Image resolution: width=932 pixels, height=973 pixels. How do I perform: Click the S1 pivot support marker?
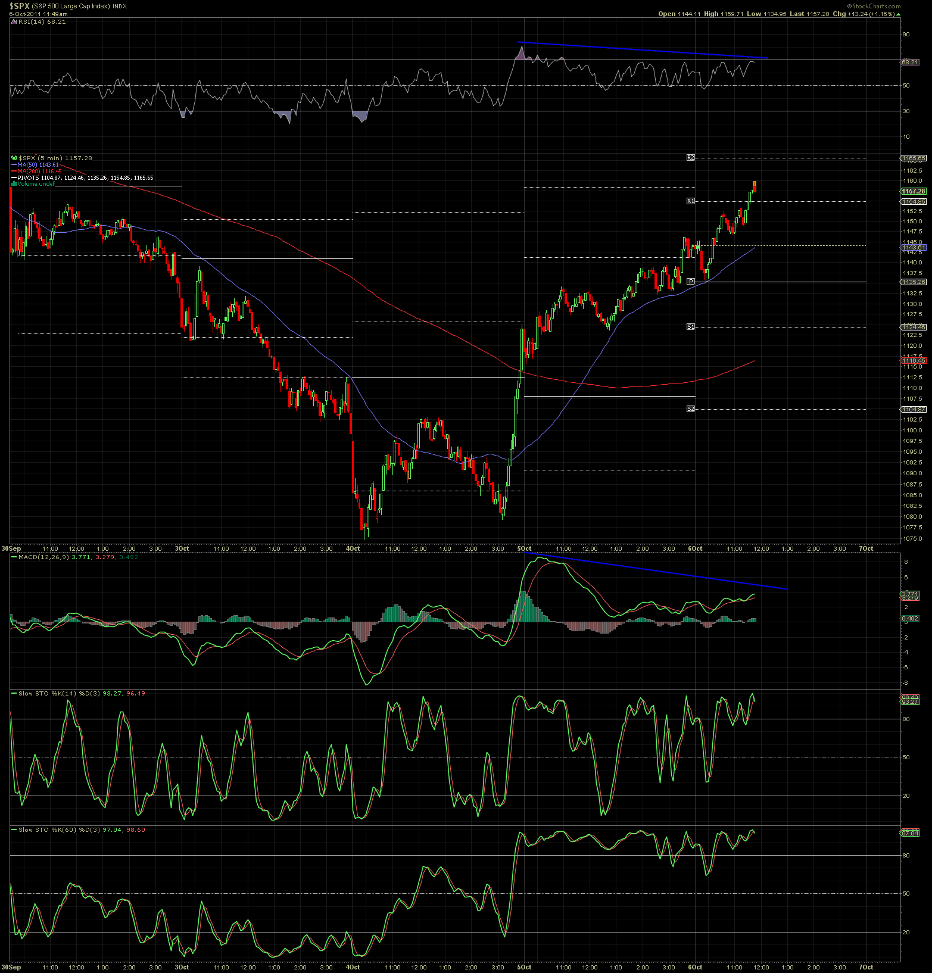pos(690,327)
